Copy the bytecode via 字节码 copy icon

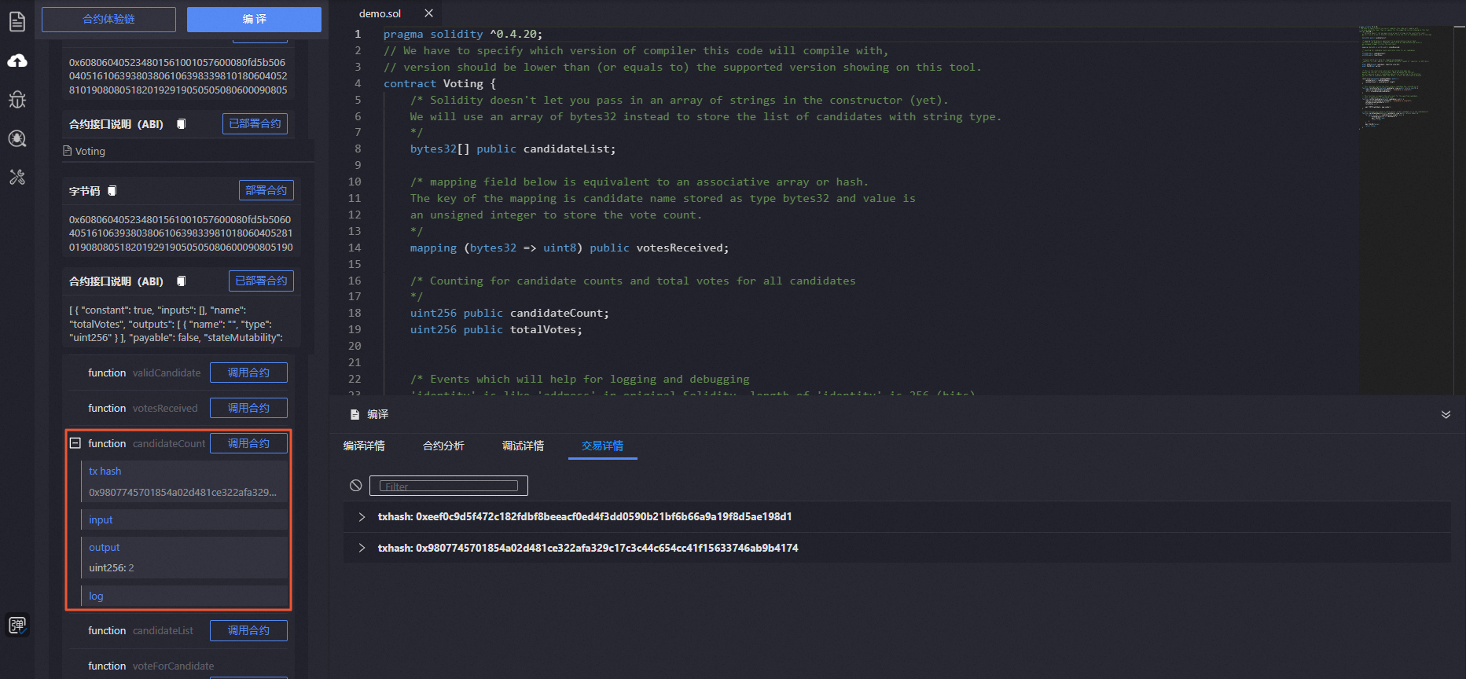click(112, 191)
